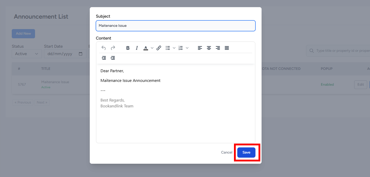Justify the text
The image size is (370, 177).
[x=227, y=48]
